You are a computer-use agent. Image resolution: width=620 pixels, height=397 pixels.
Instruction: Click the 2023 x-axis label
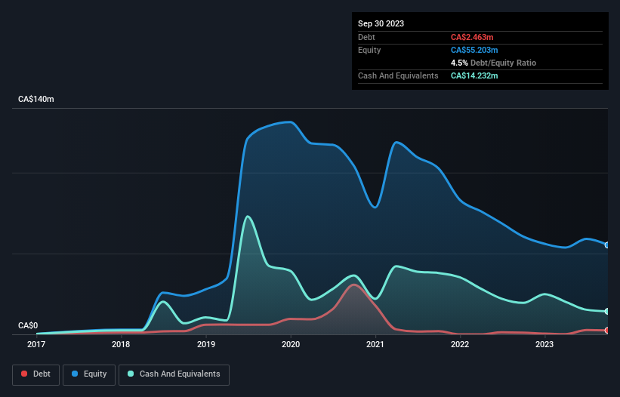544,344
